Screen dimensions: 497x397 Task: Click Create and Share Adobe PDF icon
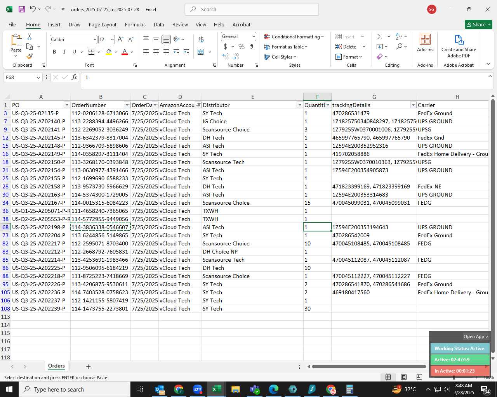[x=459, y=46]
